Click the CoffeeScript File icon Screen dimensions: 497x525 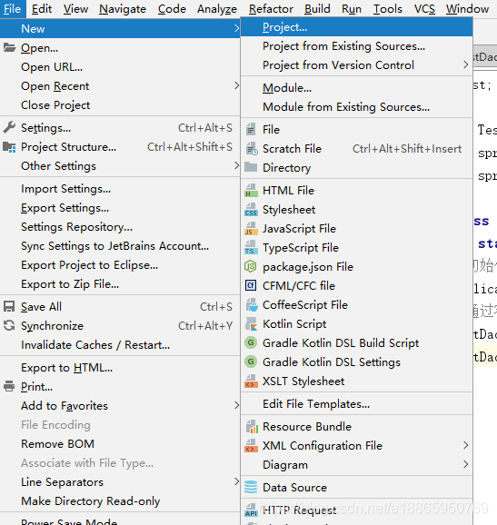coord(252,304)
